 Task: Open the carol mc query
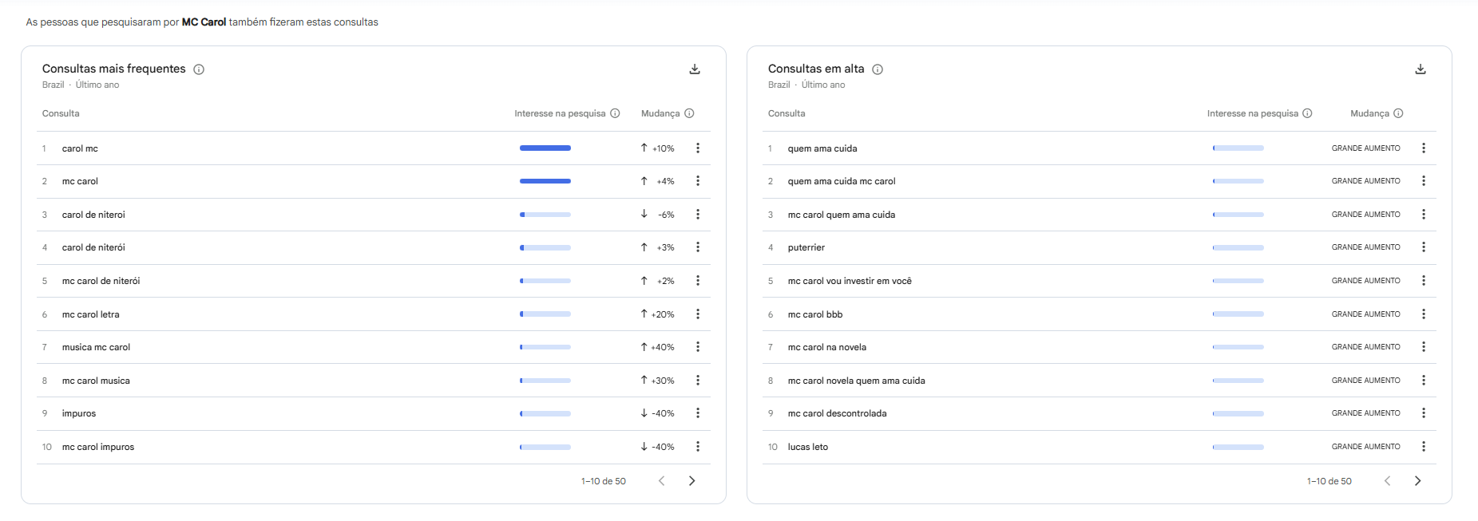click(x=80, y=148)
